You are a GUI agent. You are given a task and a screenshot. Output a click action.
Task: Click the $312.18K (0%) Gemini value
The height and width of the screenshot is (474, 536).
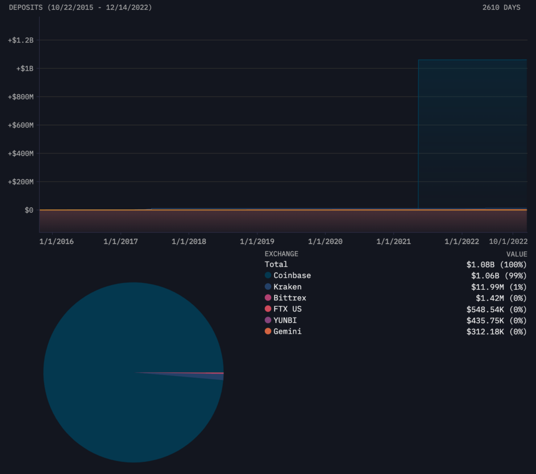click(x=497, y=332)
